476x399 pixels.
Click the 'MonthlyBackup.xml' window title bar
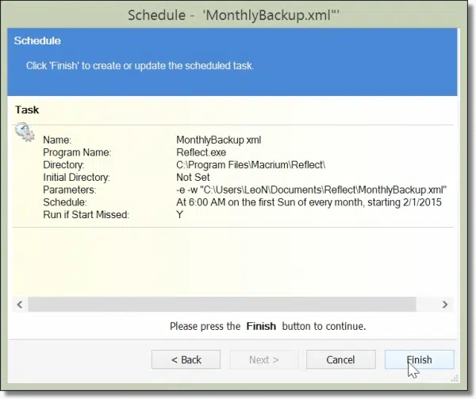233,15
